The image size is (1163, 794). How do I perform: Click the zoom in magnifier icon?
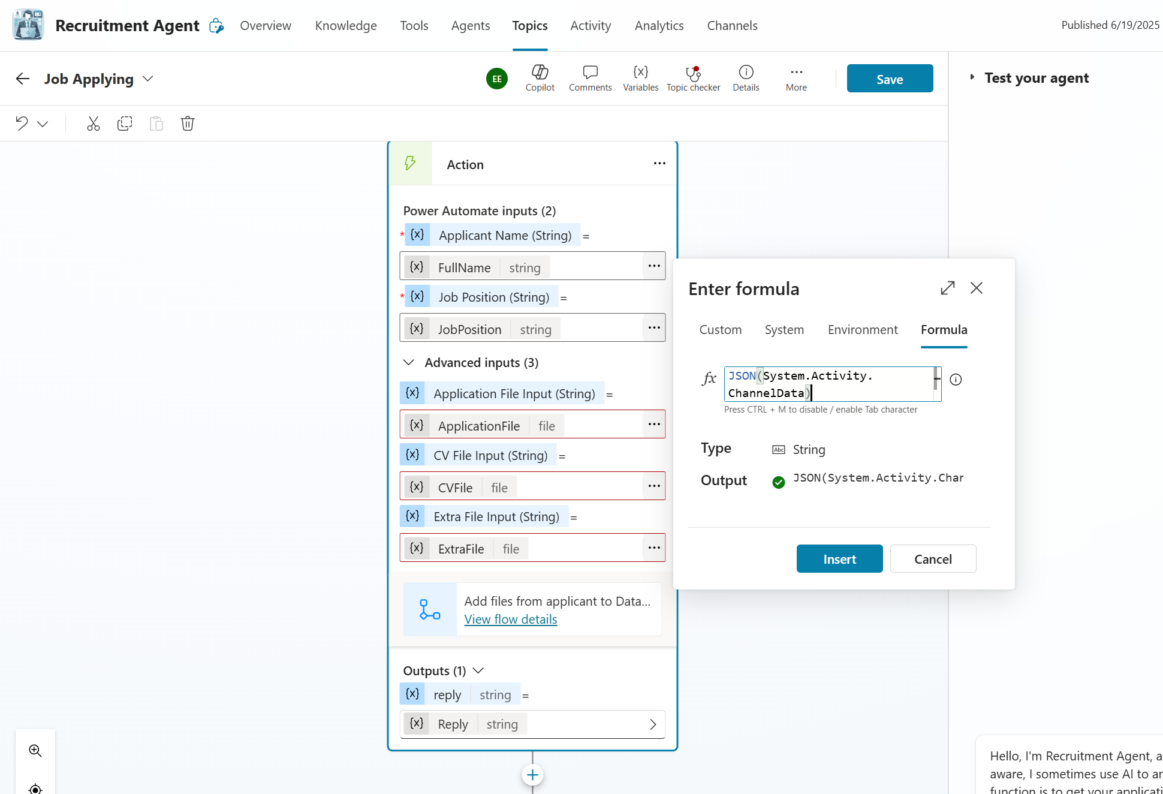click(35, 750)
